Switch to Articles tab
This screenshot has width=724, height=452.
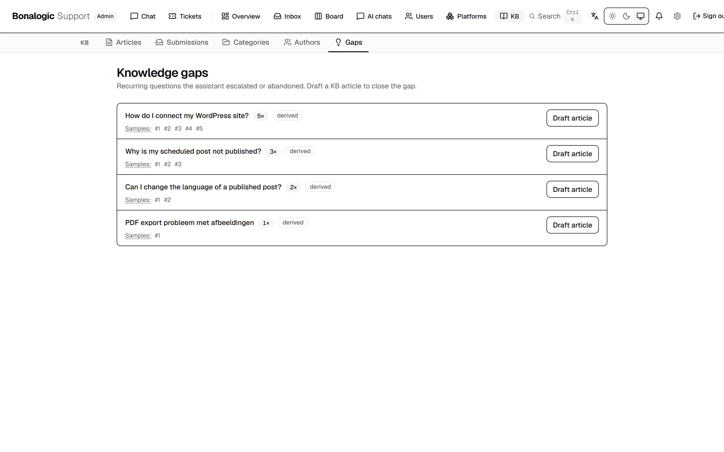[123, 42]
